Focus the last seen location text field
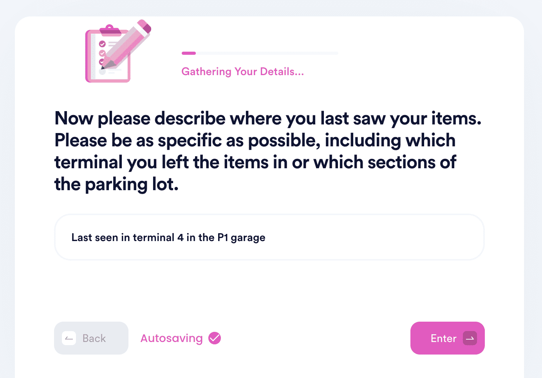542x378 pixels. 269,237
